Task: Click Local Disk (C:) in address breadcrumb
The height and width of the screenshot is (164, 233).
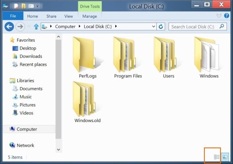Action: [x=98, y=27]
